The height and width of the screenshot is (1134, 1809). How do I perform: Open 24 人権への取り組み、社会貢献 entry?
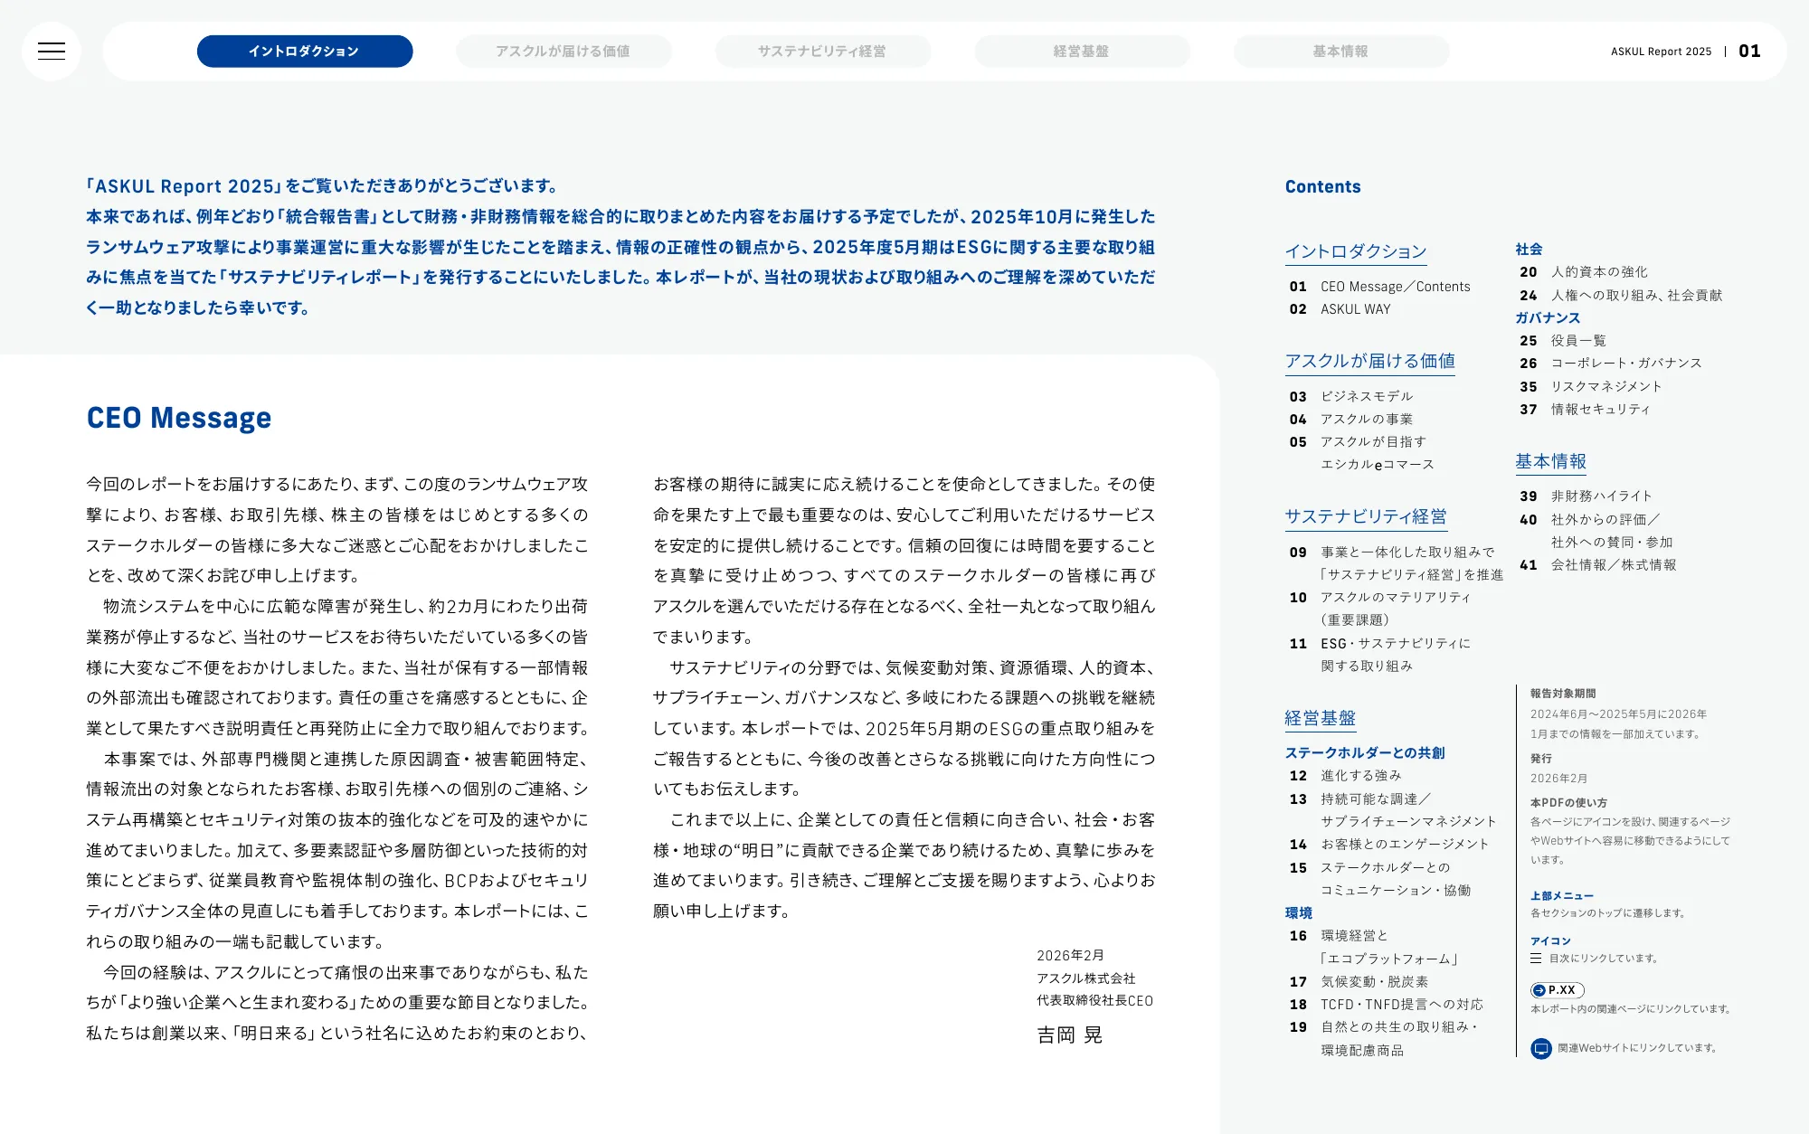pyautogui.click(x=1621, y=296)
